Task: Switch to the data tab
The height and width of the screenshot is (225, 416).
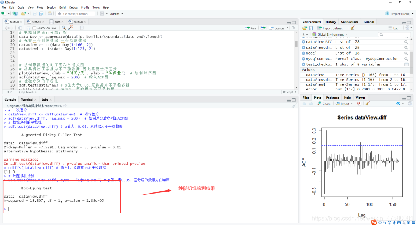Action: point(57,22)
